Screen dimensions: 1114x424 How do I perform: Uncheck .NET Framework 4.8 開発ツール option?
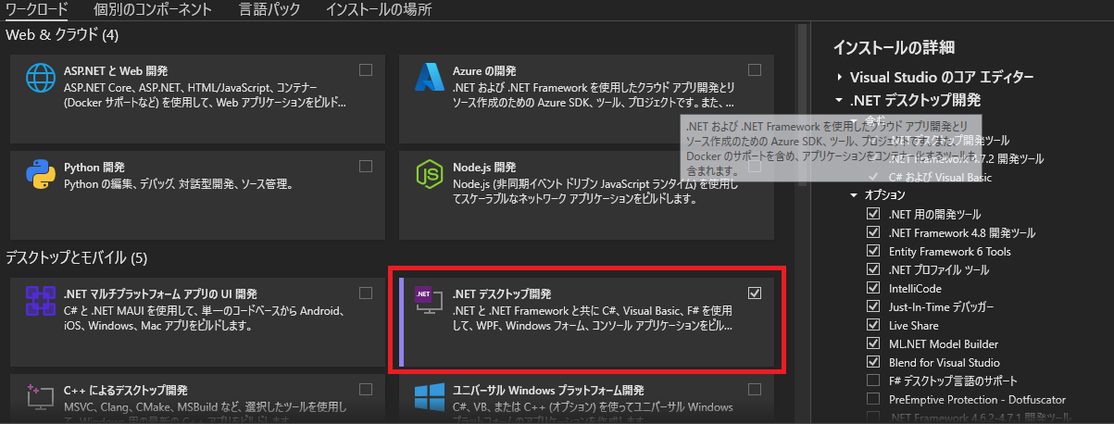(x=872, y=232)
